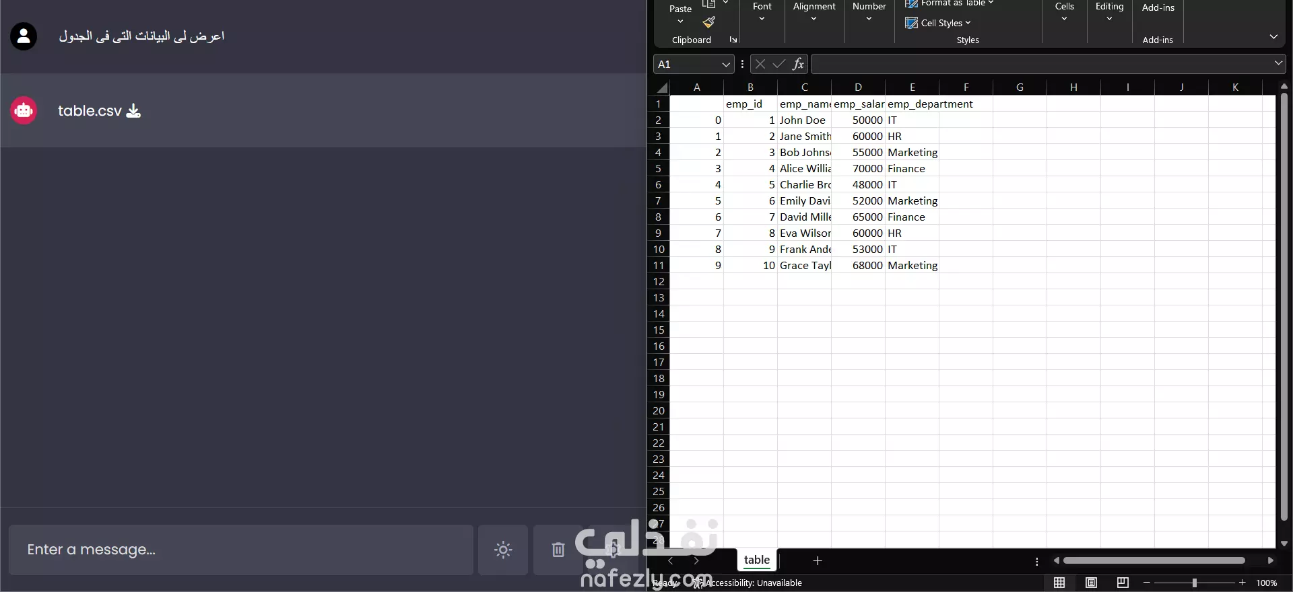This screenshot has height=592, width=1293.
Task: Select column K header
Action: tap(1235, 87)
